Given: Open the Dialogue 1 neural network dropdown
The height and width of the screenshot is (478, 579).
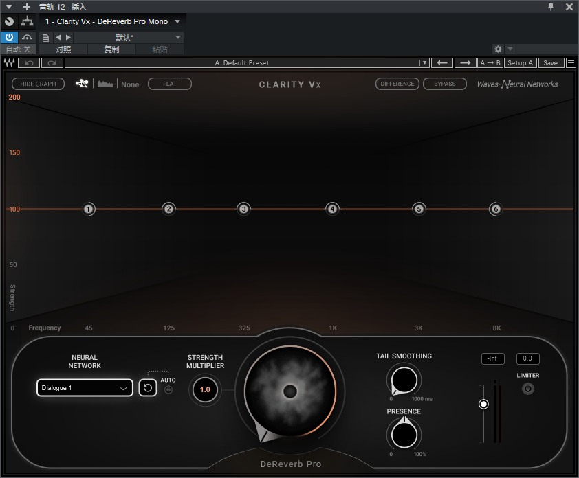Looking at the screenshot, I should (x=85, y=387).
